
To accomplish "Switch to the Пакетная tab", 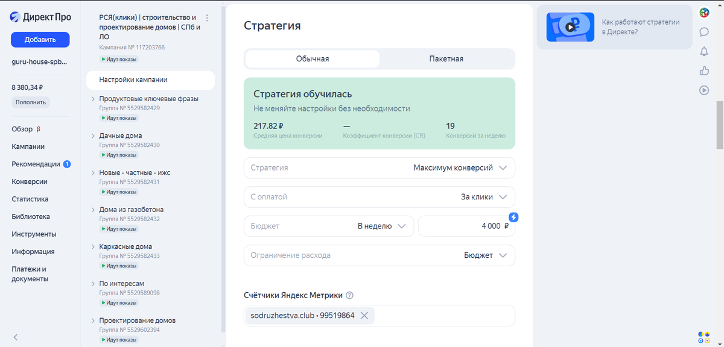I will tap(447, 58).
